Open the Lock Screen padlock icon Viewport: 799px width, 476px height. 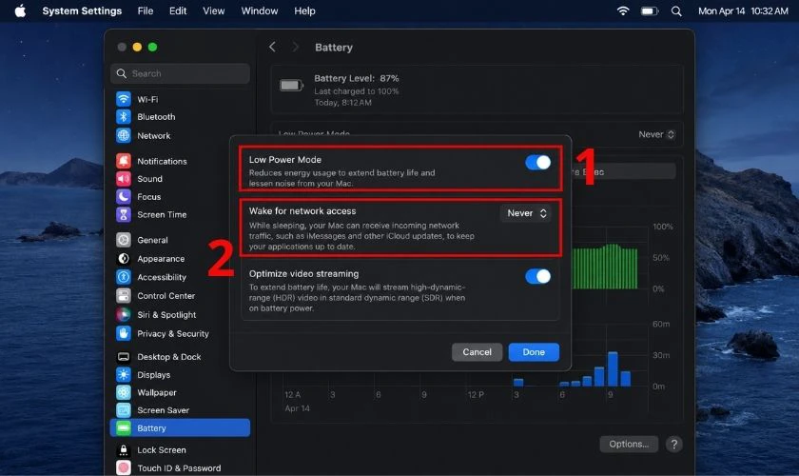click(x=124, y=450)
